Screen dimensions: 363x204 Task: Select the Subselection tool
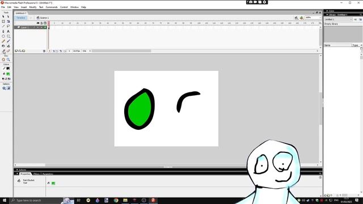[8, 16]
